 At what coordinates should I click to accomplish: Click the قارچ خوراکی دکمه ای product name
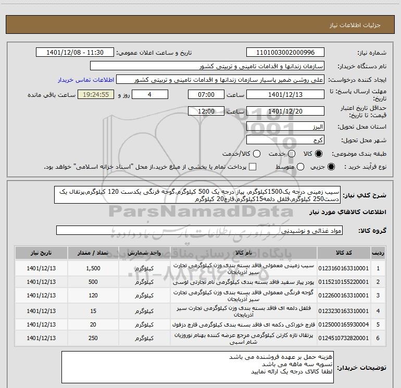coord(244,325)
